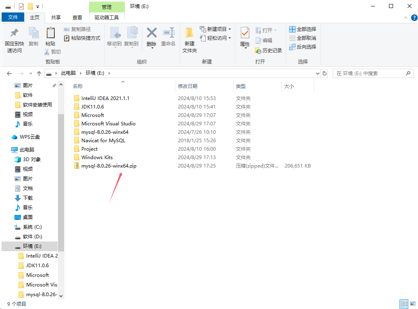The image size is (418, 309).
Task: Select Navicat for MySQL folder
Action: (103, 141)
